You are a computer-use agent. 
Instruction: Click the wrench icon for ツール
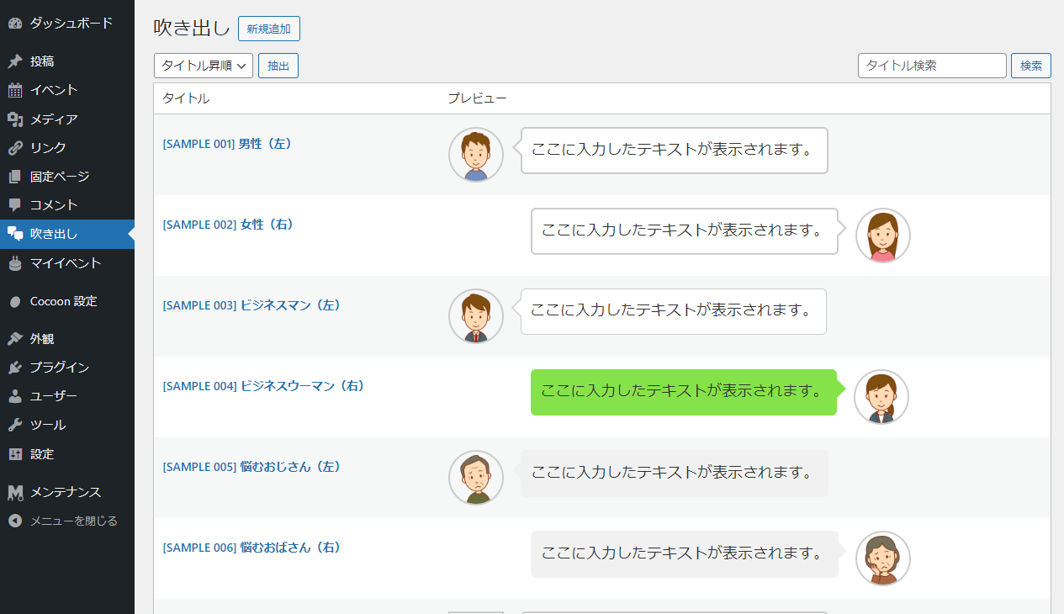15,425
